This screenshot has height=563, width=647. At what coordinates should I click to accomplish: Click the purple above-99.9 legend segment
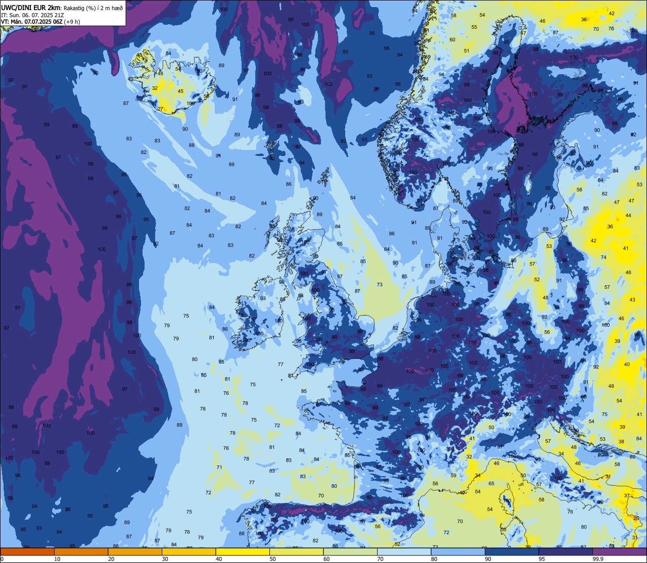click(x=619, y=551)
